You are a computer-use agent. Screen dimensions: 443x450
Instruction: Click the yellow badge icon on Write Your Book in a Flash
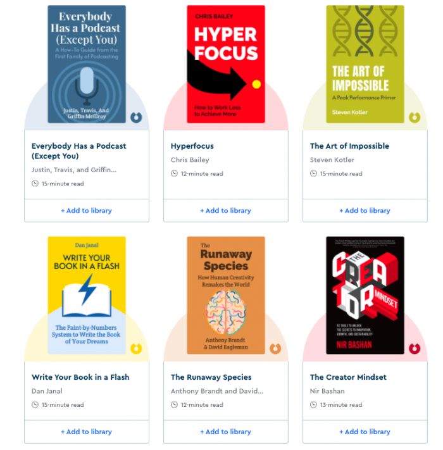(x=136, y=348)
